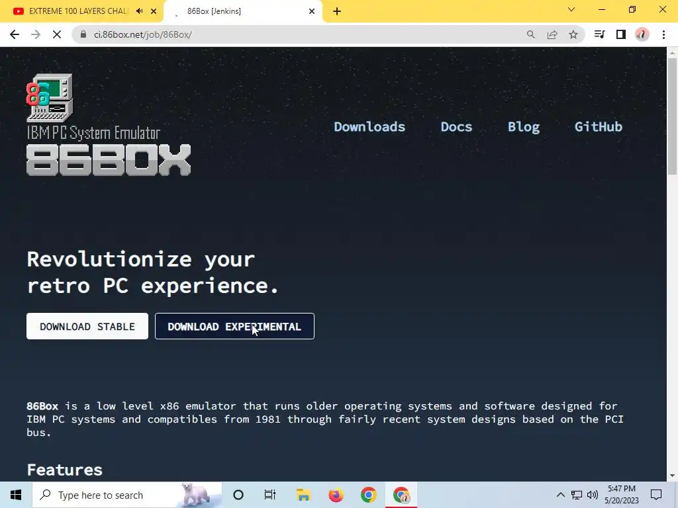Click the DOWNLOAD STABLE button
This screenshot has height=508, width=678.
[87, 326]
